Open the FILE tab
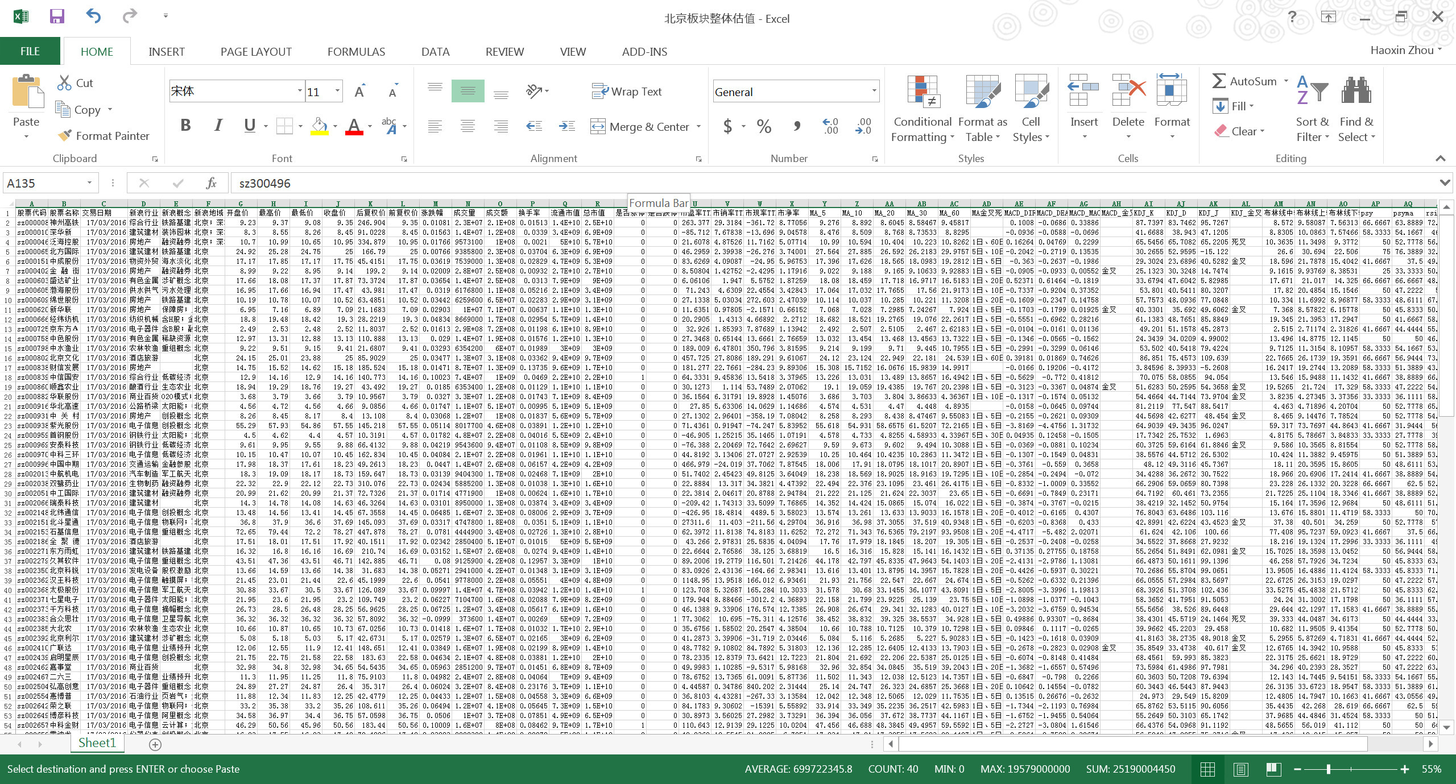Screen dimensions: 1456x784 coord(30,51)
